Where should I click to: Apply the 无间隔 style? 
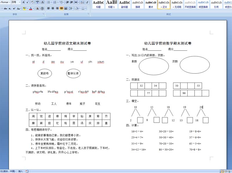click(177, 4)
